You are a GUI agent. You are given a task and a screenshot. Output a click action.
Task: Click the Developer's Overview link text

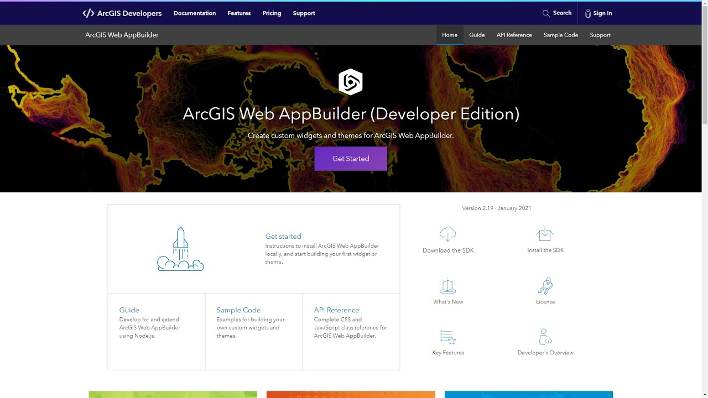click(x=545, y=353)
